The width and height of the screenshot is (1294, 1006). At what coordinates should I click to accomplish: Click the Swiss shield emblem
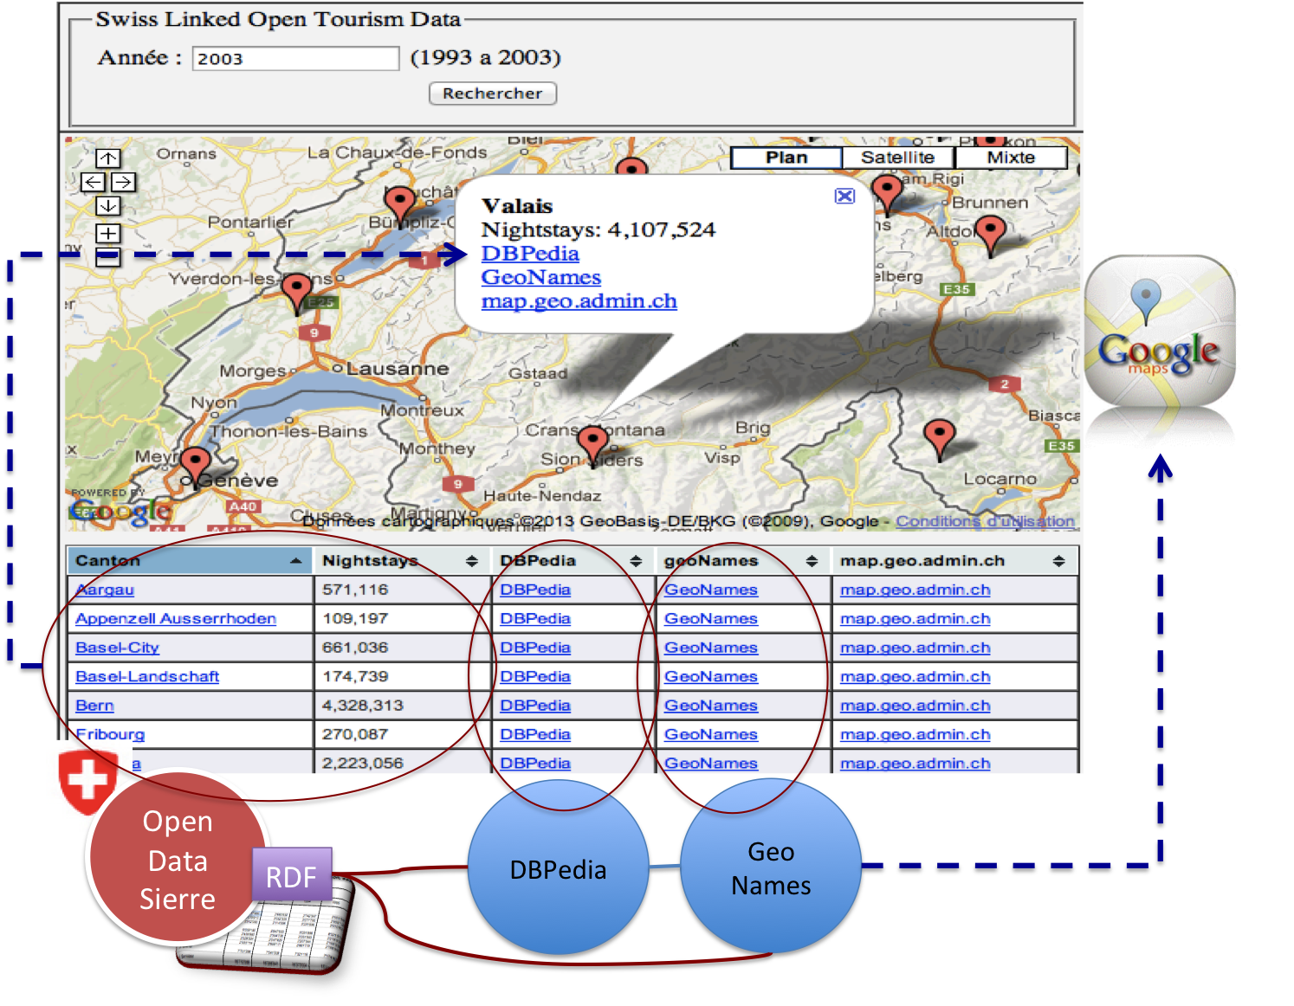[87, 781]
